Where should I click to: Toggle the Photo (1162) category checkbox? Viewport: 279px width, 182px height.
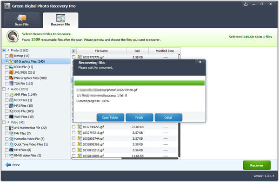[x=4, y=50]
